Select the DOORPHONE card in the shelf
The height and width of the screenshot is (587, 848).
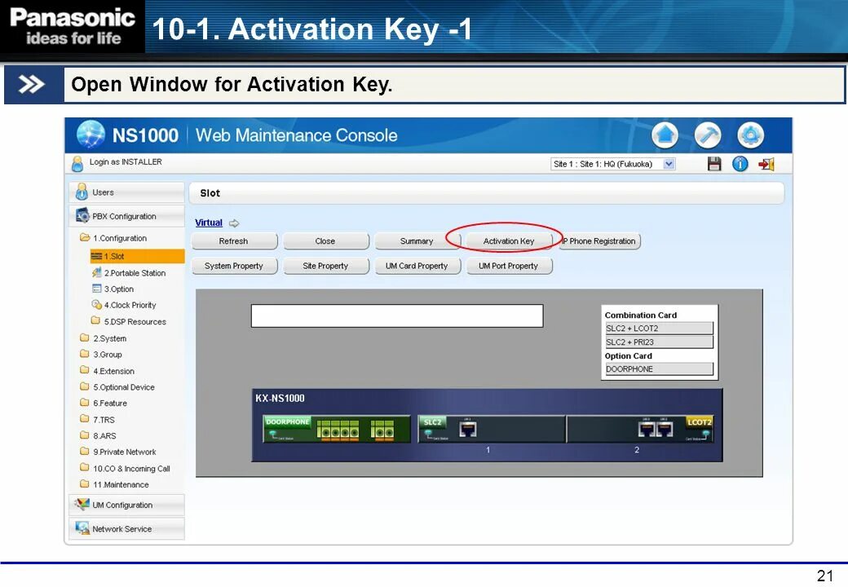pos(337,429)
